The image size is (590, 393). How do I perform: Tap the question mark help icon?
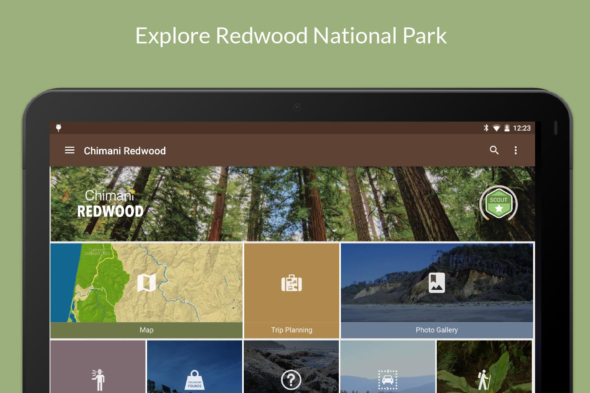pos(291,380)
